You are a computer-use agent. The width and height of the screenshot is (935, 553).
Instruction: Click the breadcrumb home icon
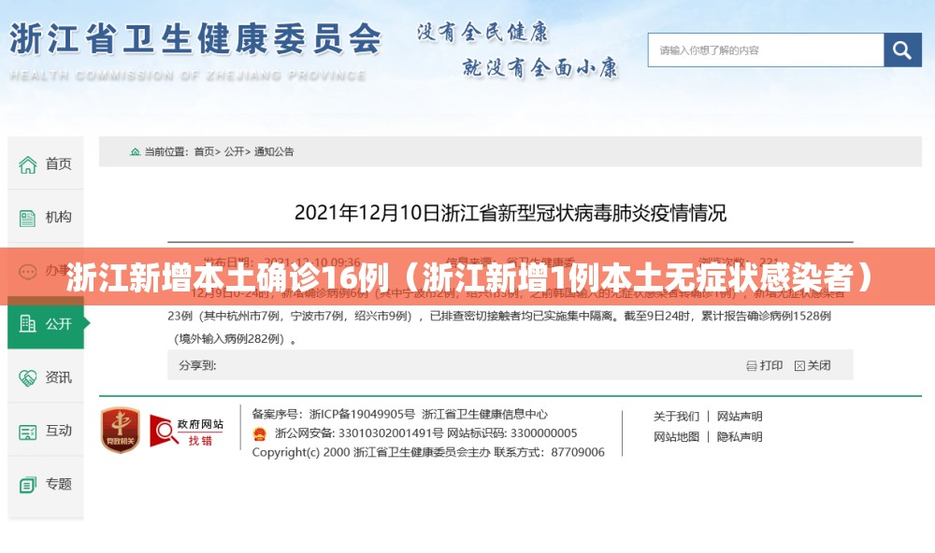coord(136,151)
